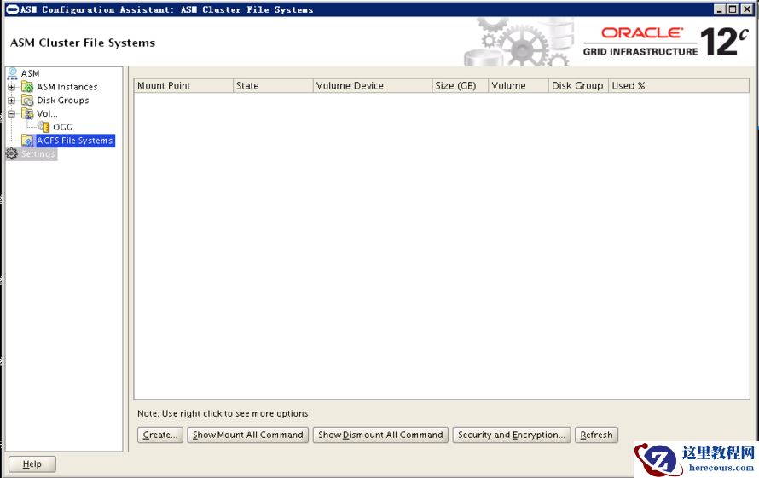Sort by State column header
This screenshot has height=478, width=759.
(x=273, y=86)
